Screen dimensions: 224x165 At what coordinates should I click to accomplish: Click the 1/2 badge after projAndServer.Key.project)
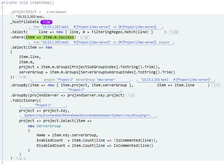pos(131,95)
